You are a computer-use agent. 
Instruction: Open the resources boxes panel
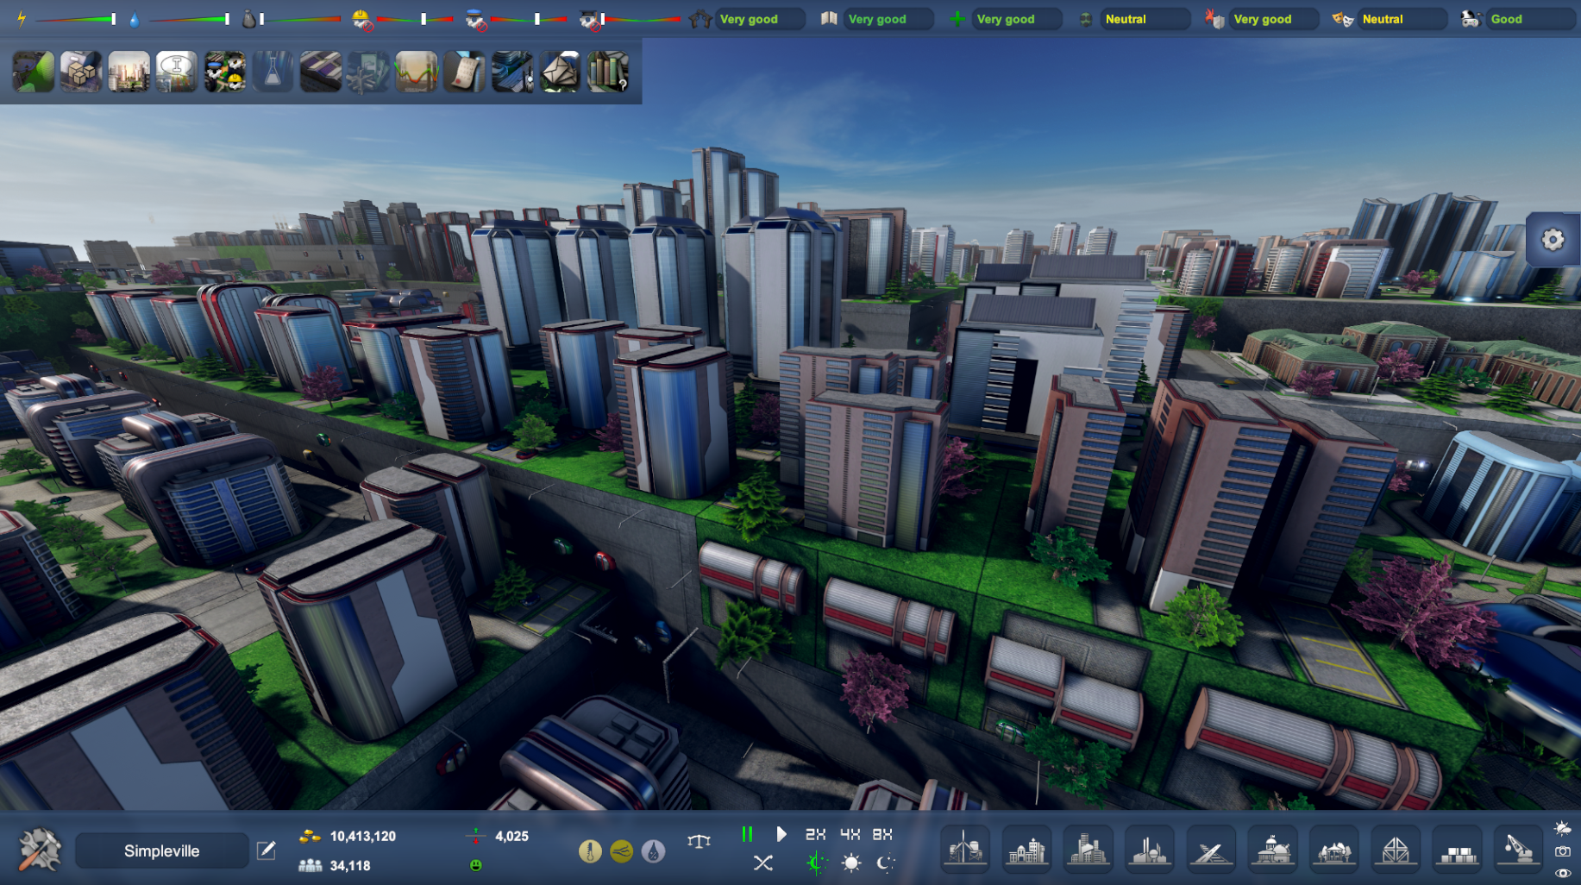point(81,71)
